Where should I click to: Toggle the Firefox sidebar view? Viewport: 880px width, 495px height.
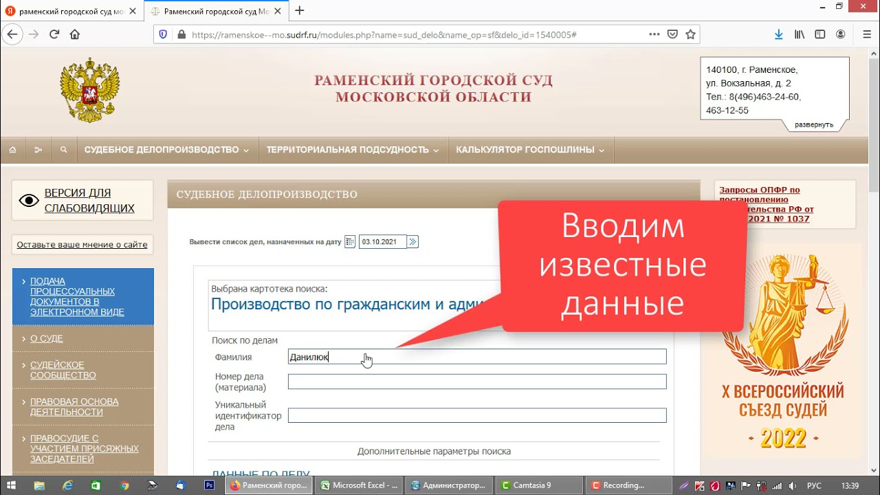(x=820, y=34)
